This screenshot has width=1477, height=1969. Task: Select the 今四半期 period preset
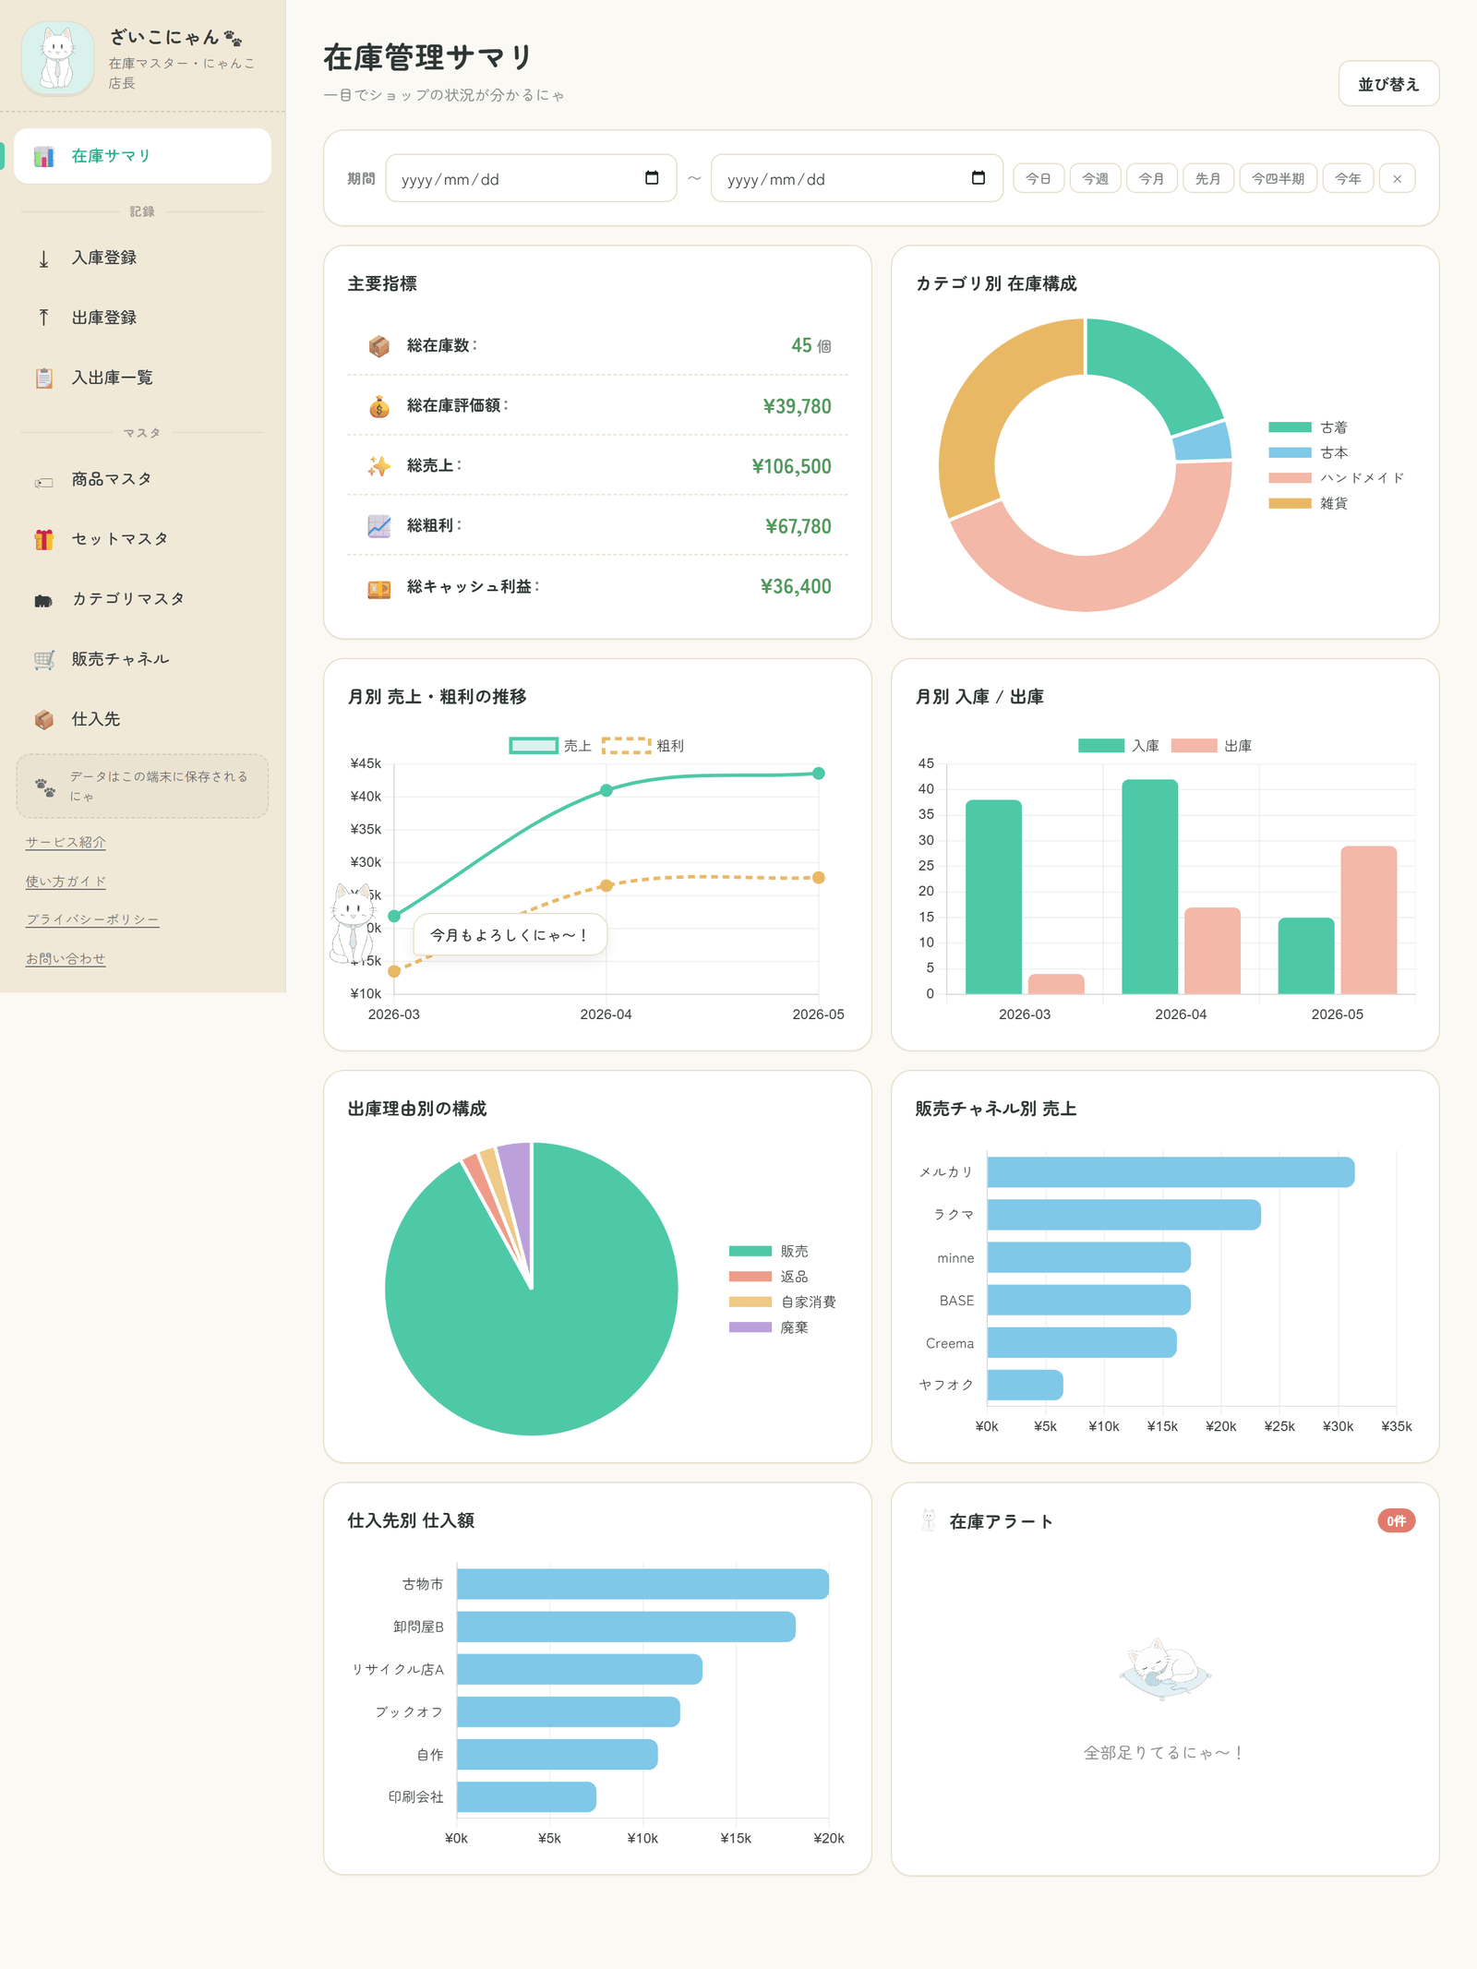1278,178
